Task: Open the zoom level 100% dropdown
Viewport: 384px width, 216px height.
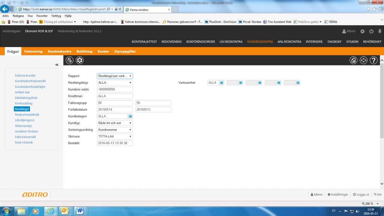Action: (x=378, y=204)
